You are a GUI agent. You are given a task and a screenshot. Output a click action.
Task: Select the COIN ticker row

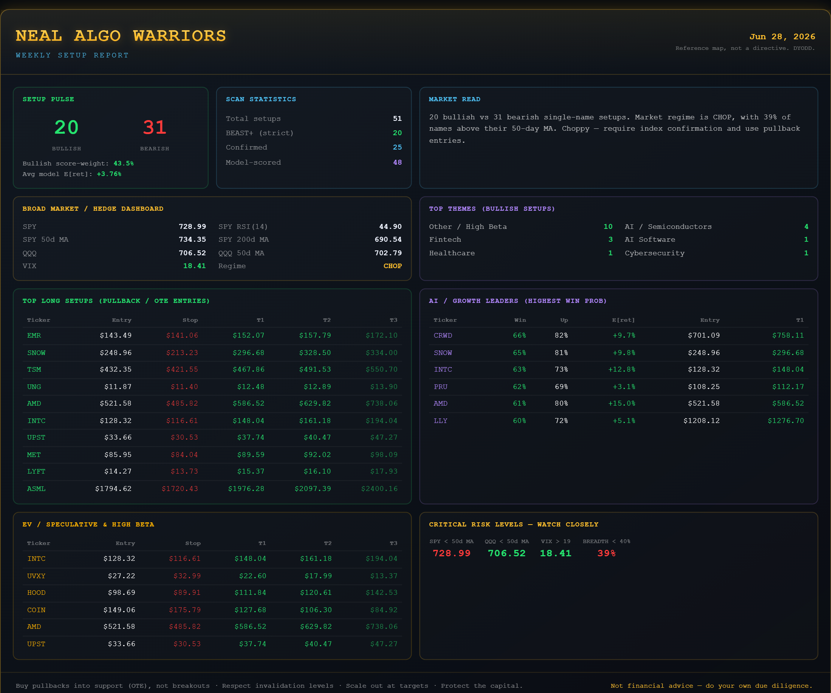pyautogui.click(x=212, y=610)
